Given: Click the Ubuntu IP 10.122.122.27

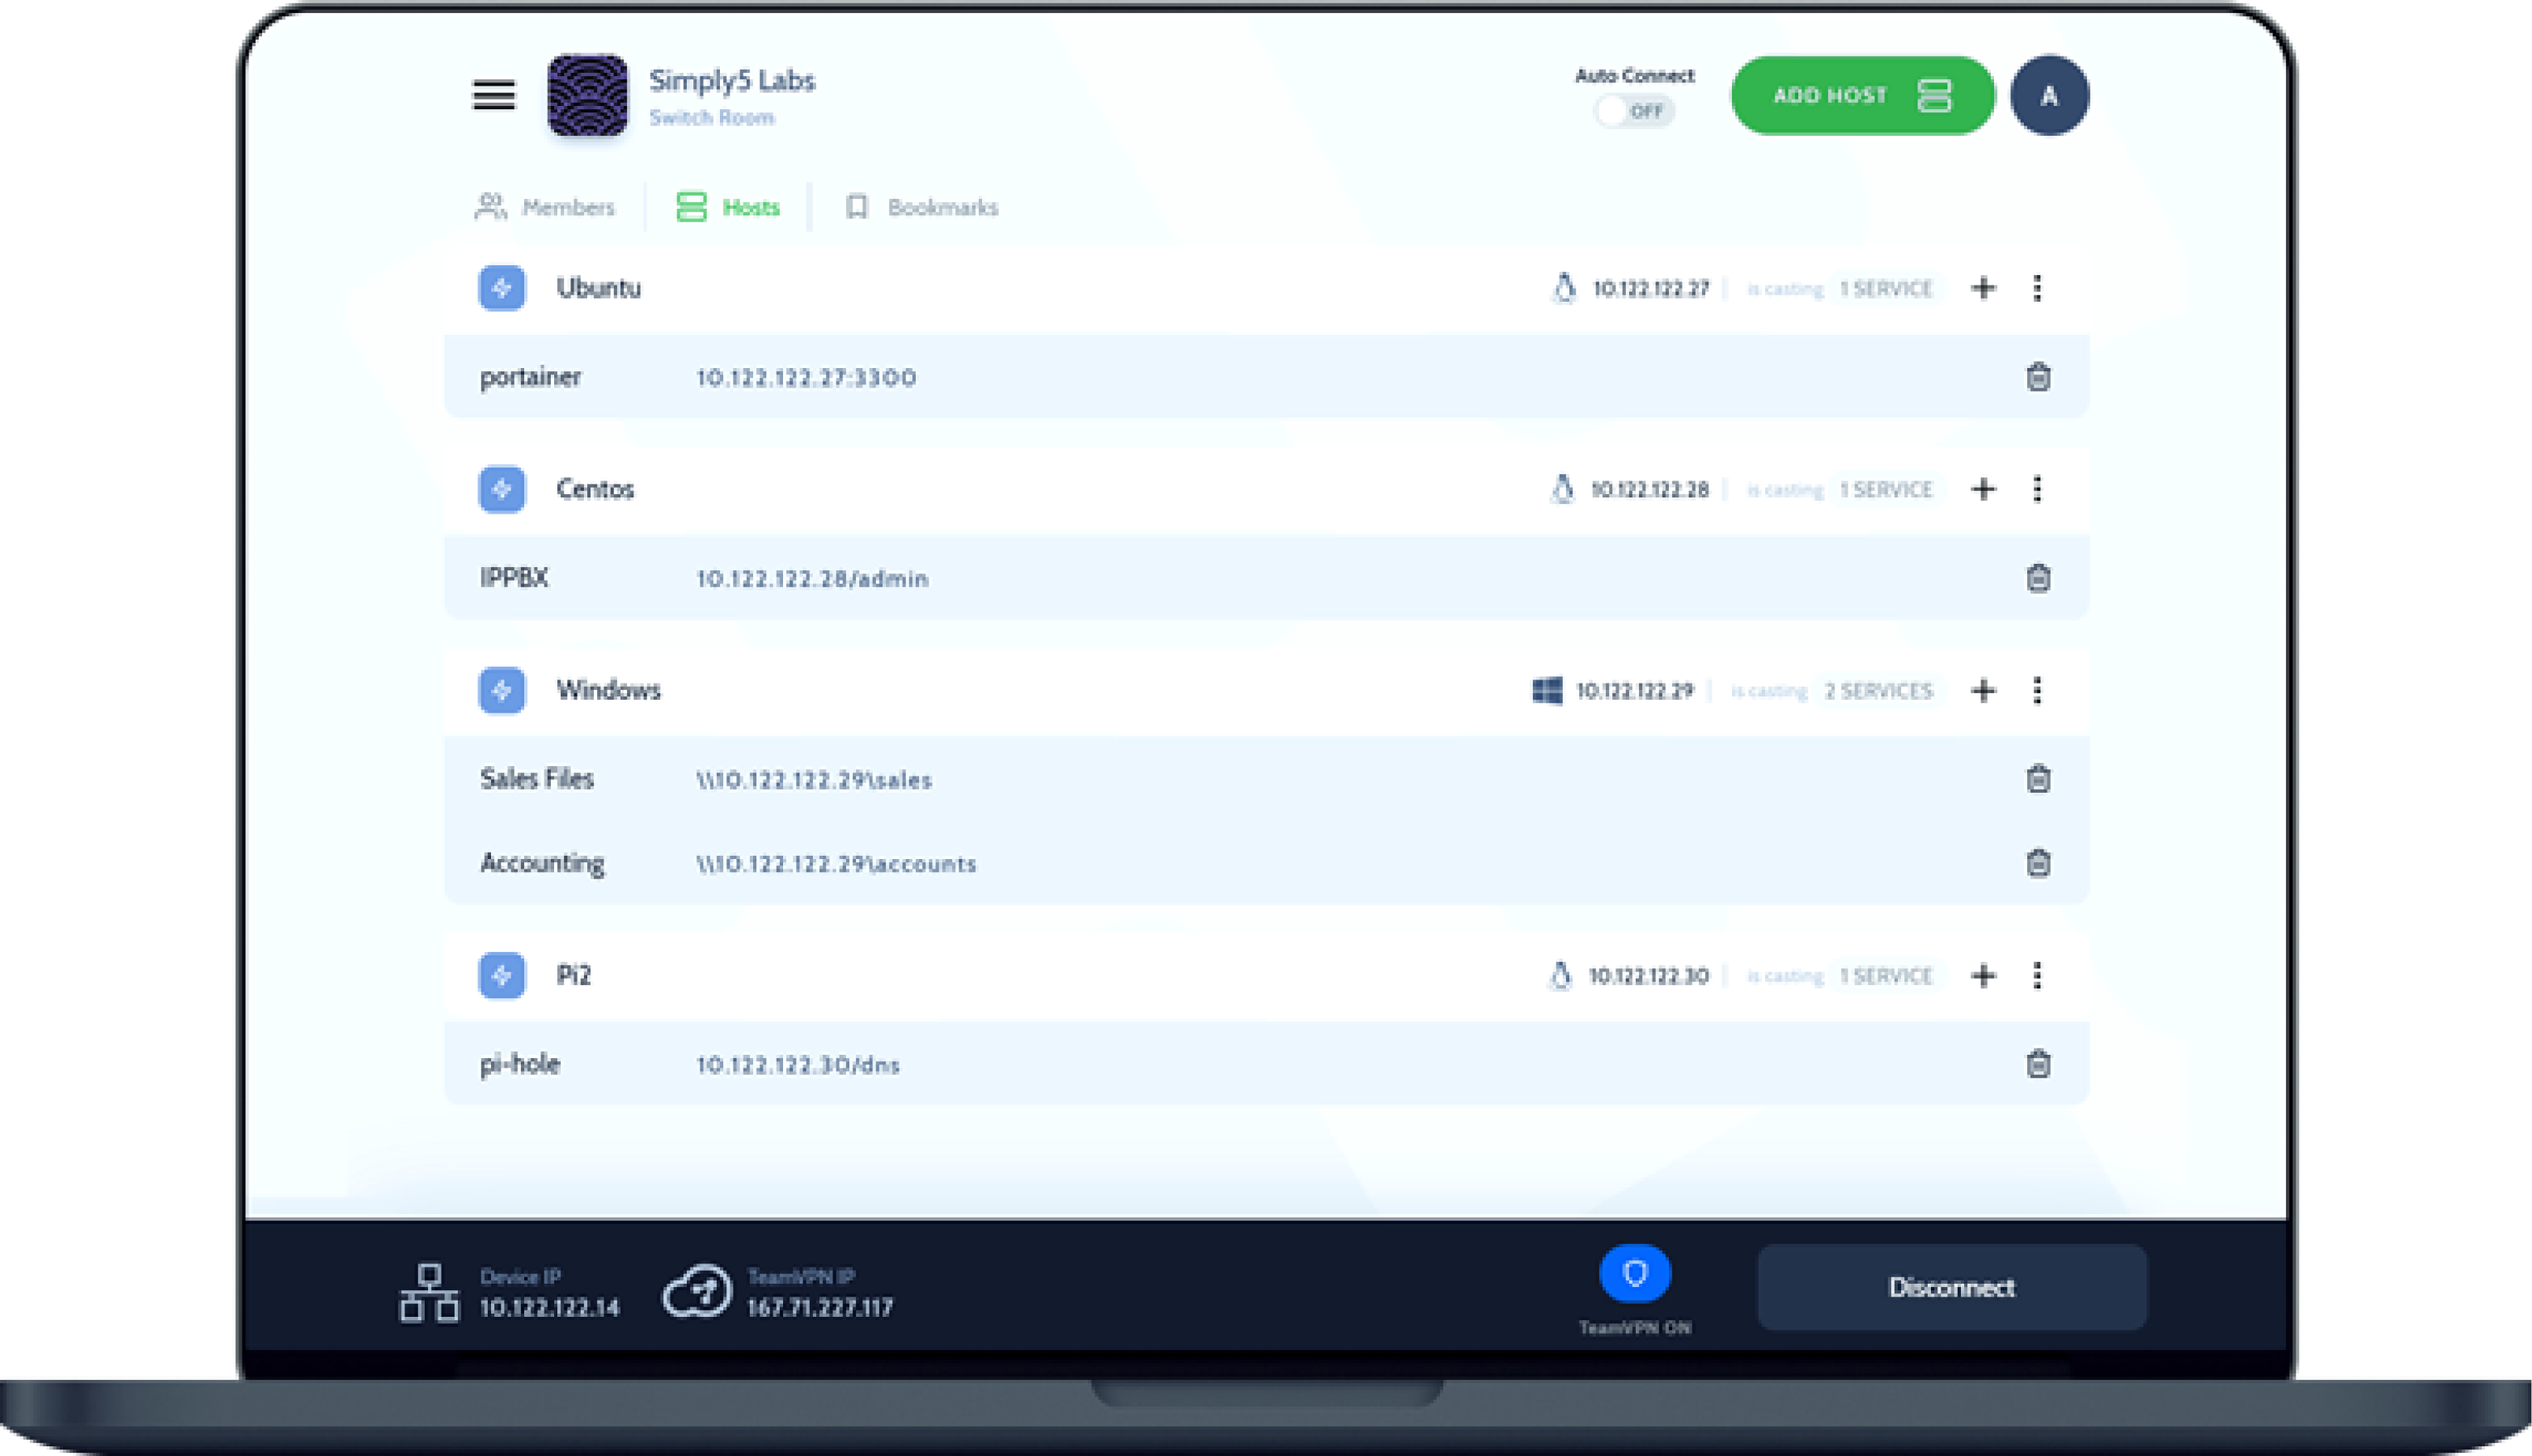Looking at the screenshot, I should (x=1651, y=289).
